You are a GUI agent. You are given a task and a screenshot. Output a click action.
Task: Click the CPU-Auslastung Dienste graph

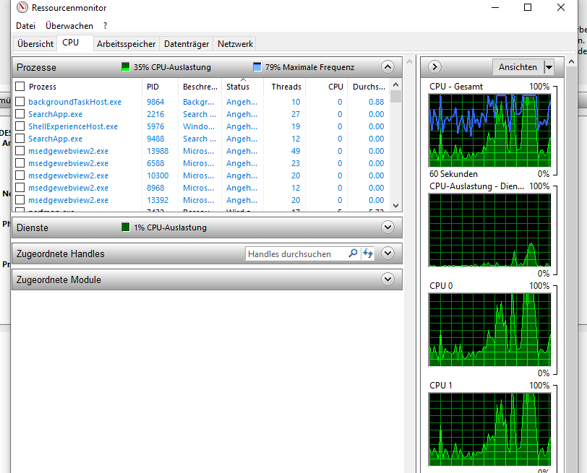coord(489,230)
